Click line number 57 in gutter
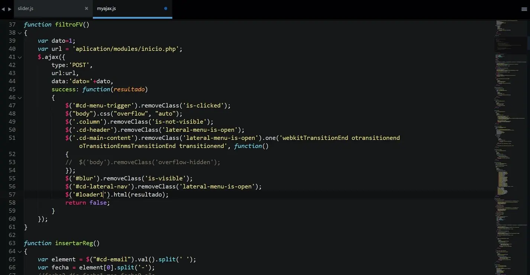 click(12, 195)
